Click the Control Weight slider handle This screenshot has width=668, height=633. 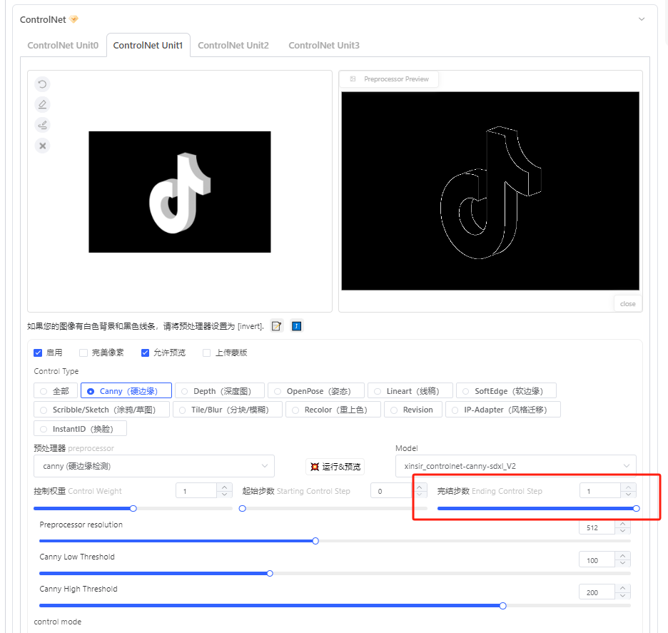[133, 508]
